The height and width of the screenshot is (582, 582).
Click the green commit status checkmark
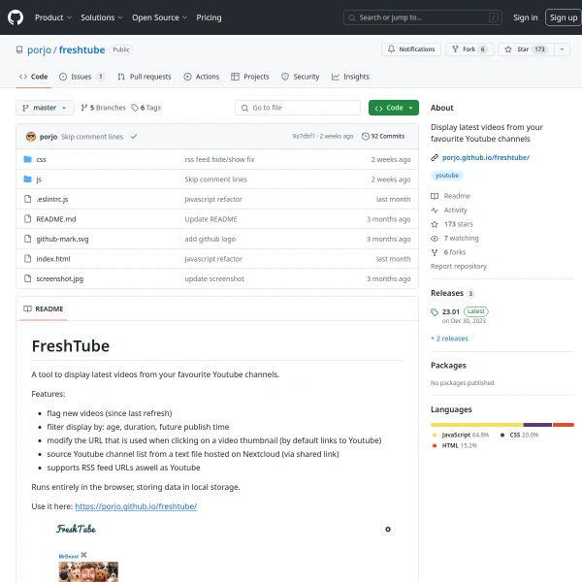[134, 137]
